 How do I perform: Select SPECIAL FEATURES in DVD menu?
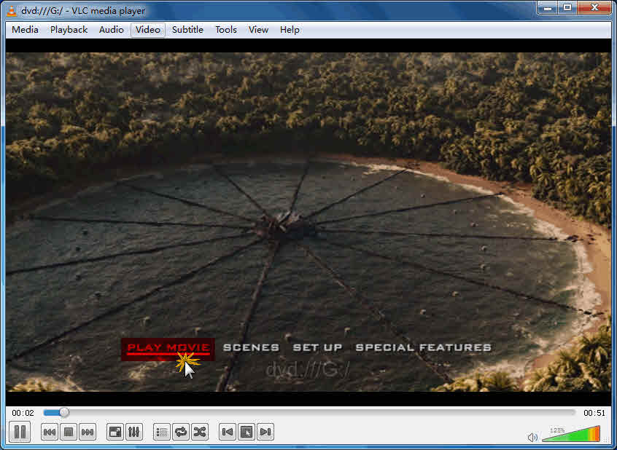coord(424,347)
